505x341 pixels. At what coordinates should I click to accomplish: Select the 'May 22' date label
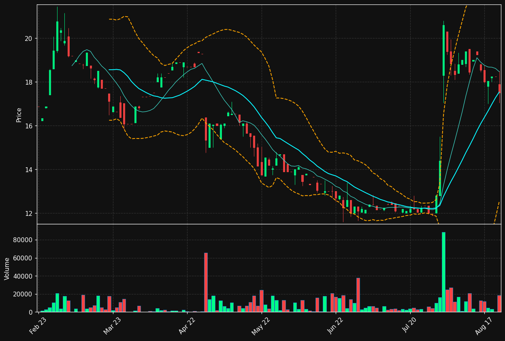(261, 326)
